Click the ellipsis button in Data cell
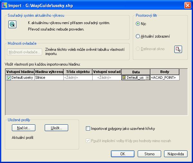 point(147,78)
